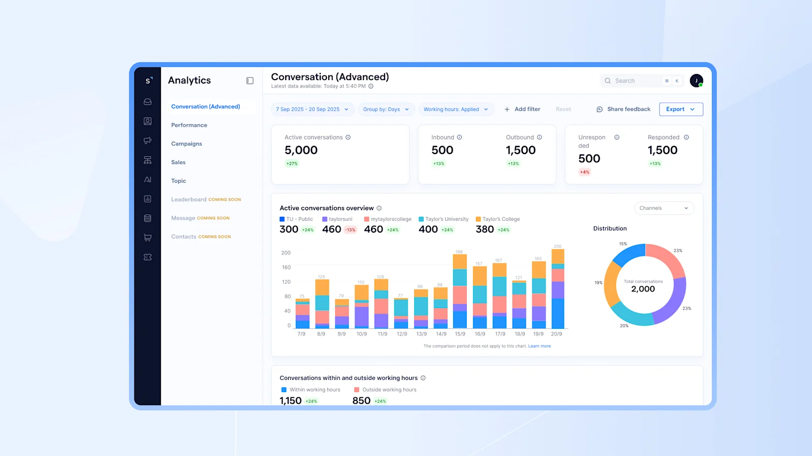Toggle Within working hours legend swatch

284,390
